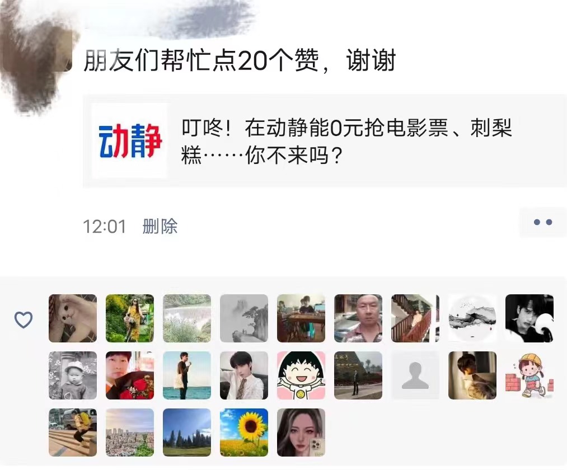Tap the heart likes icon
The height and width of the screenshot is (470, 567).
tap(24, 319)
